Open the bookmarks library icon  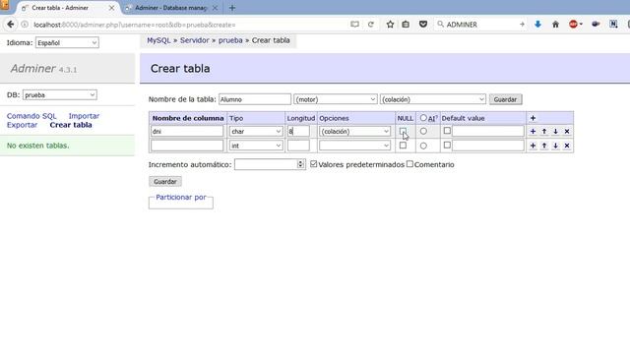point(406,25)
